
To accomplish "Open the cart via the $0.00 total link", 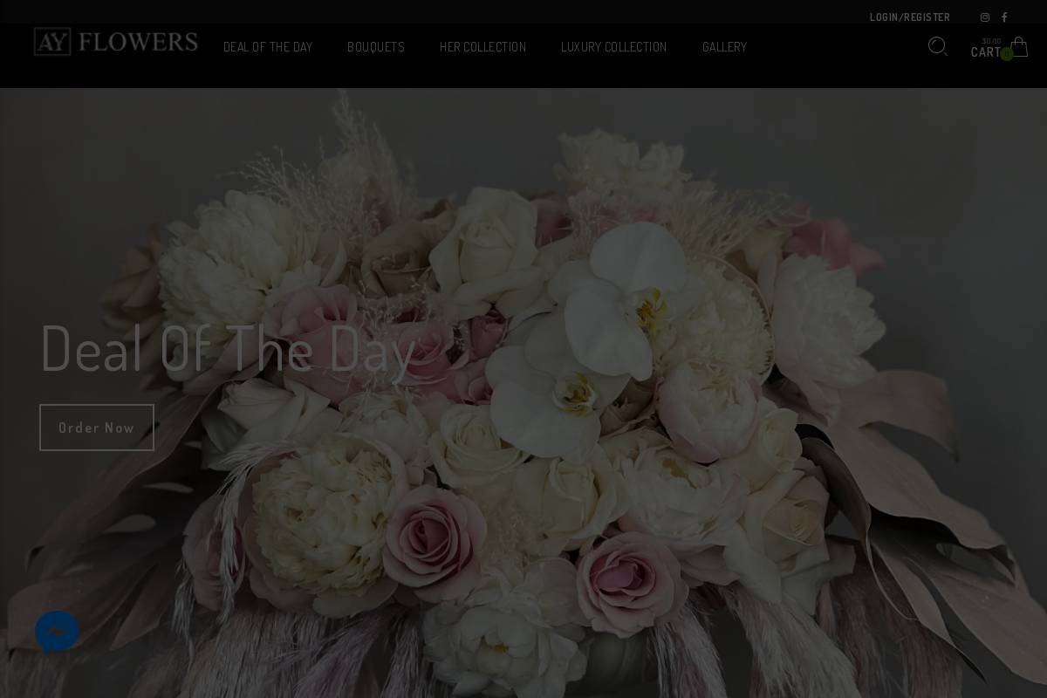I will pos(990,41).
